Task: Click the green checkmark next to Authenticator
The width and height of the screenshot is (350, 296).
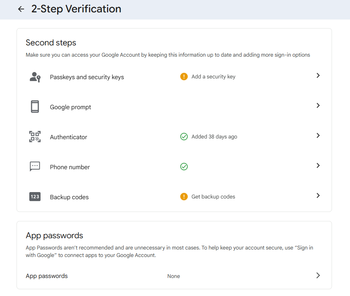Action: pyautogui.click(x=184, y=137)
